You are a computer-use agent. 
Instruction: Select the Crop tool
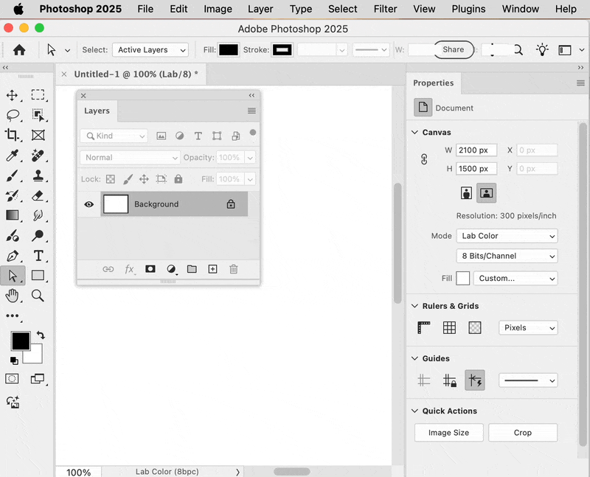[x=12, y=135]
